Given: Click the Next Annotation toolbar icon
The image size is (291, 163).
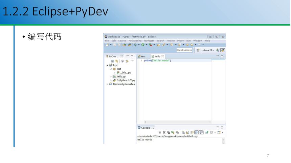Looking at the screenshot, I should pos(172,45).
